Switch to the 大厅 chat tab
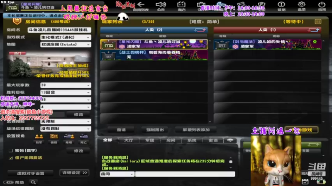This screenshot has height=186, width=332. pos(129,140)
